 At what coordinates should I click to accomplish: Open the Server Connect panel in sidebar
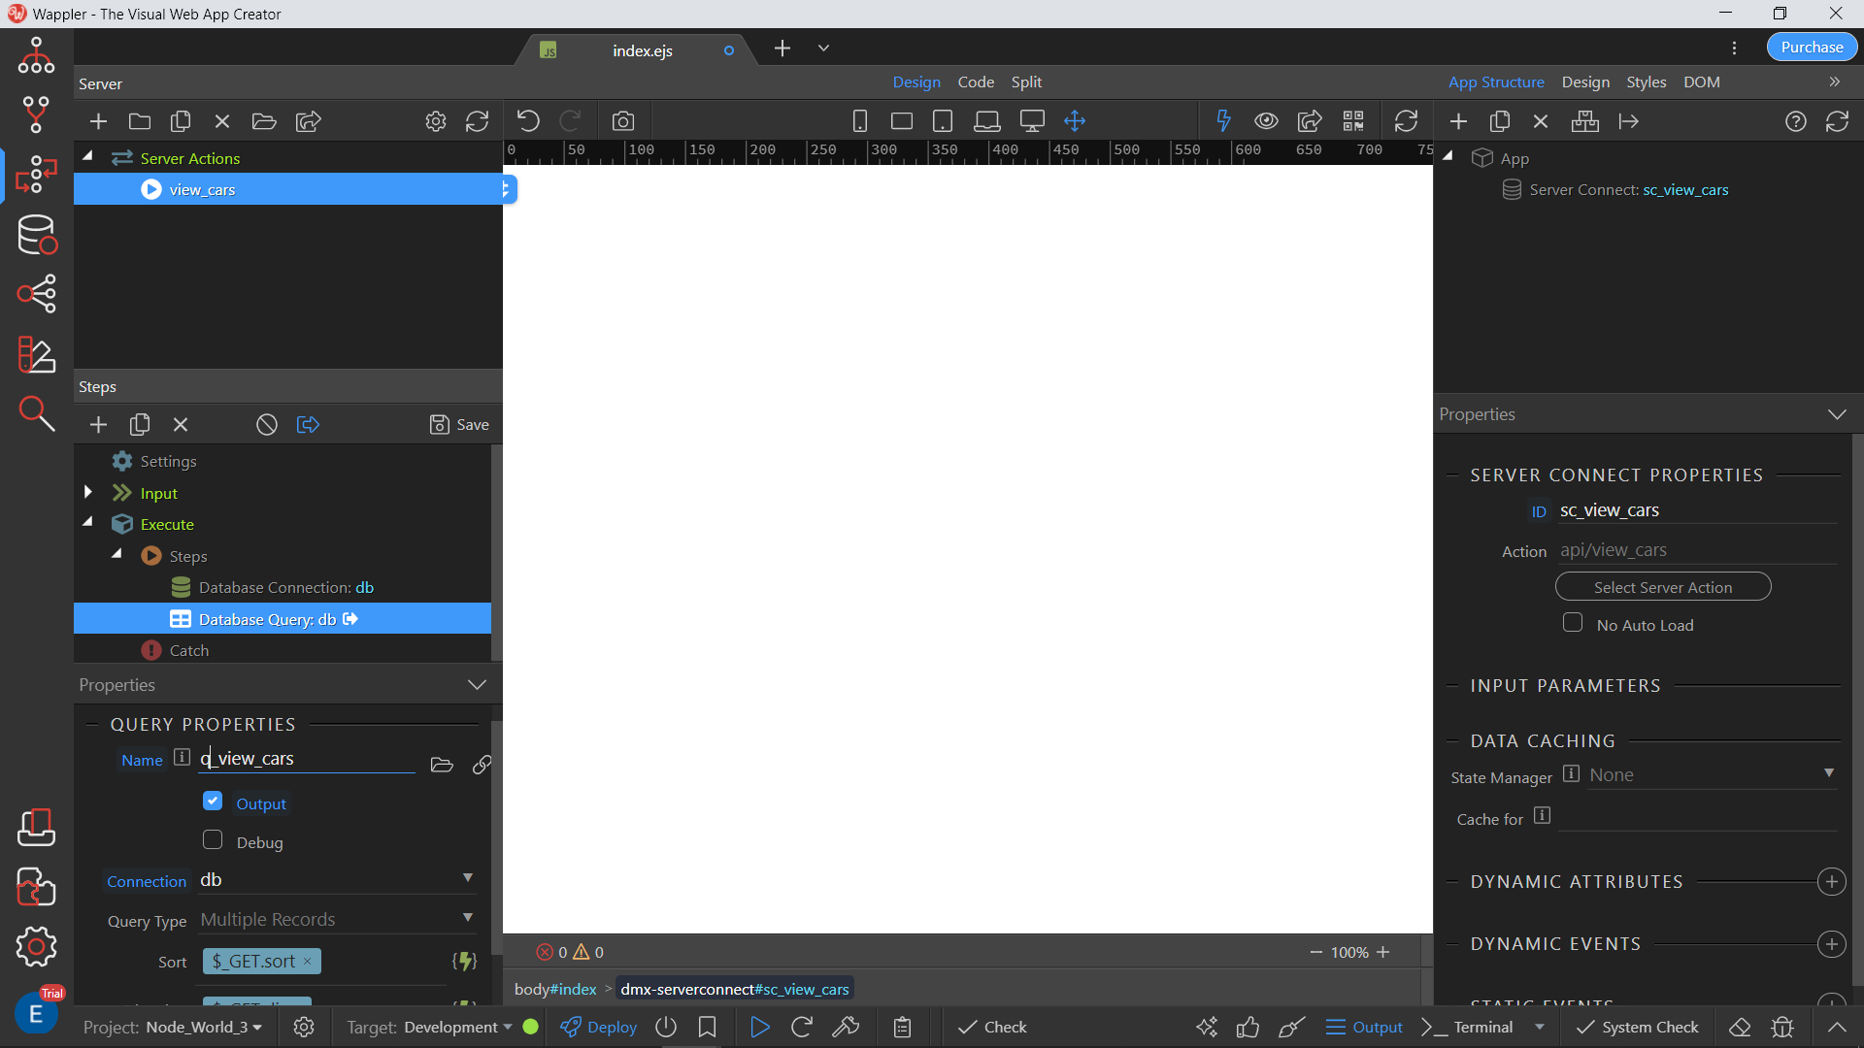[37, 175]
